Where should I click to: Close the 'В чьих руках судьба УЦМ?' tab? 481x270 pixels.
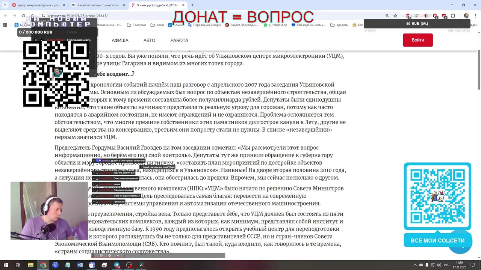pos(183,5)
